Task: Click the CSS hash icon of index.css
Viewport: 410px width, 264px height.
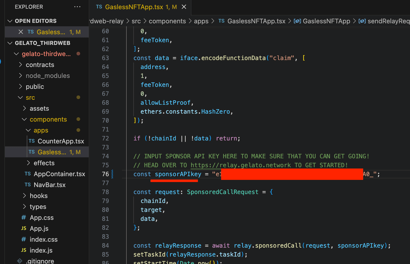Action: click(24, 240)
